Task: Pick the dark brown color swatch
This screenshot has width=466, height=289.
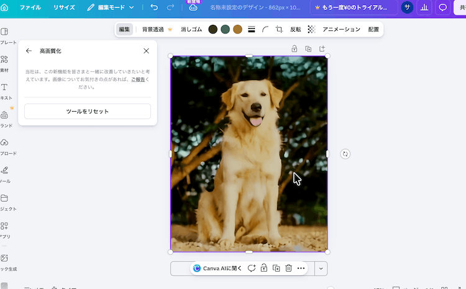Action: click(x=212, y=29)
